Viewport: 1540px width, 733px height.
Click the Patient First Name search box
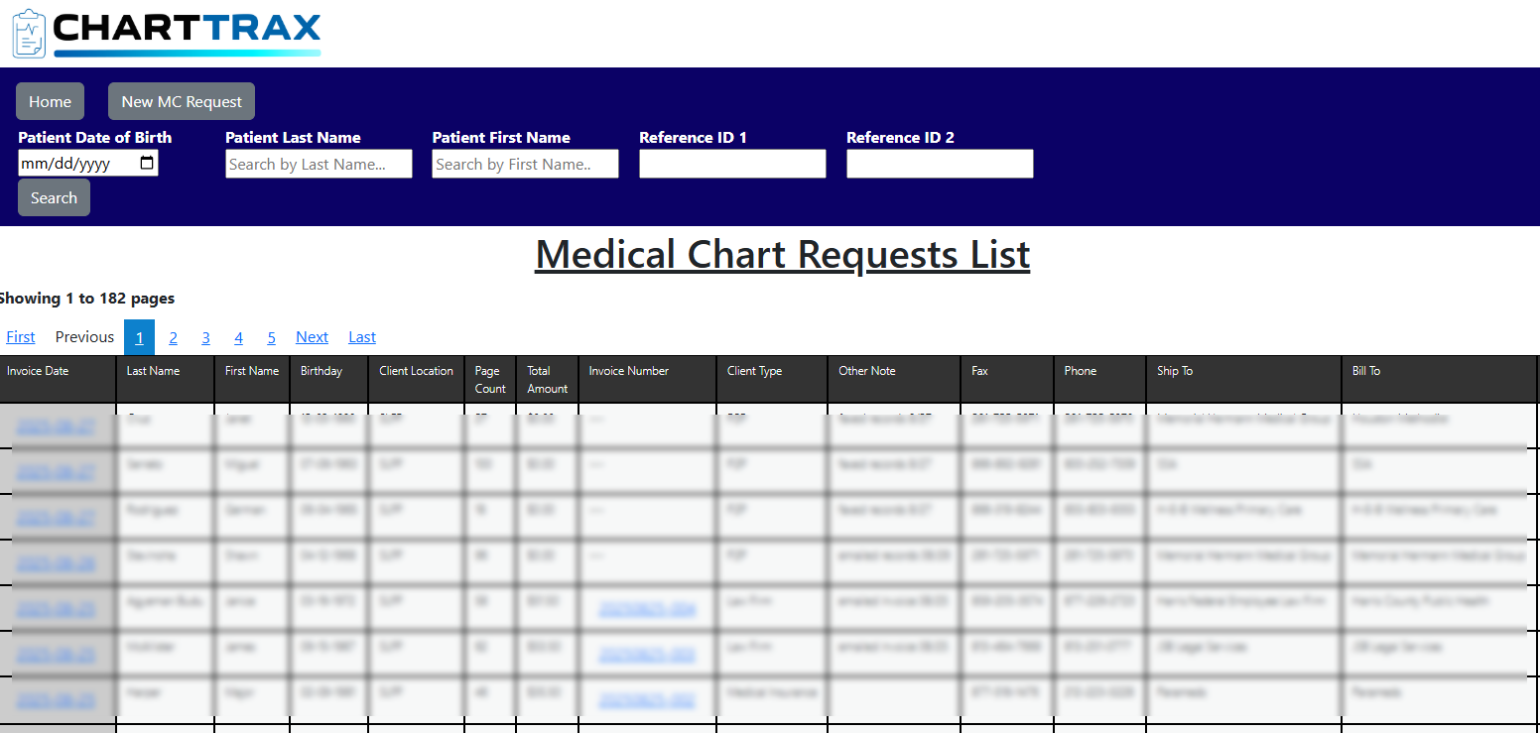(525, 164)
